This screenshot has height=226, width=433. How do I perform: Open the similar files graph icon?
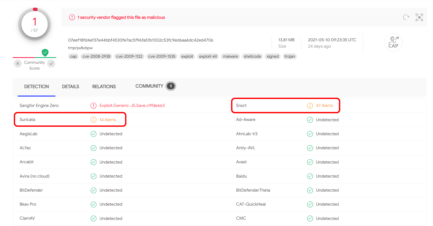tap(419, 17)
